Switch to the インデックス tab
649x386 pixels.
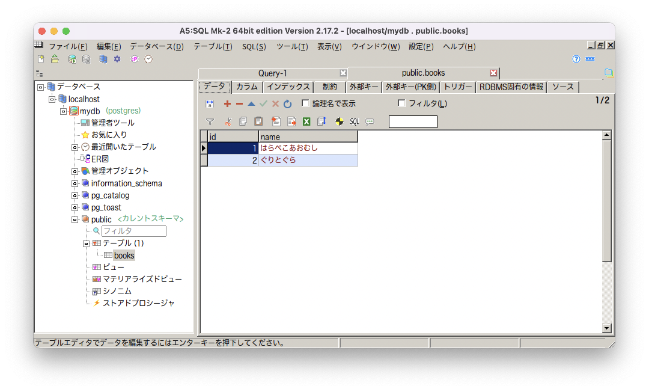(x=288, y=87)
